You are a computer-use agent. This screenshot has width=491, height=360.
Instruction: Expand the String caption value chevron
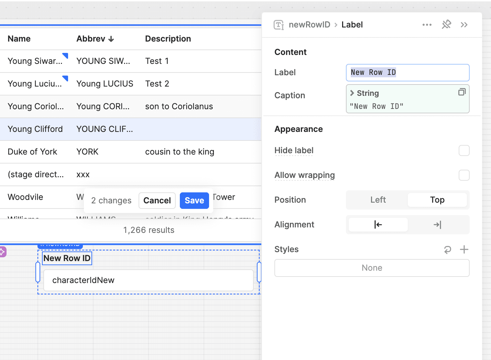click(x=352, y=93)
